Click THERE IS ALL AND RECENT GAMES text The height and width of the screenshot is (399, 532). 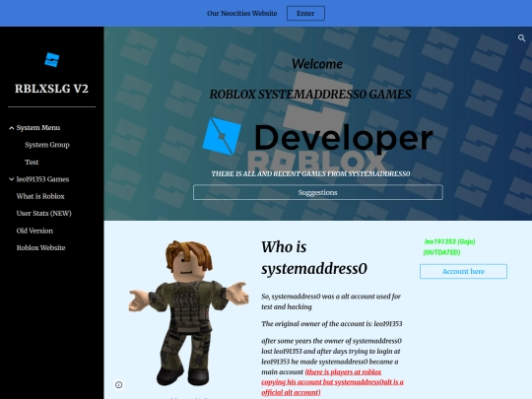(x=310, y=173)
